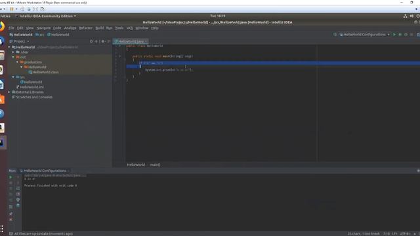Select HelloWorld.iml file in tree

(30, 87)
